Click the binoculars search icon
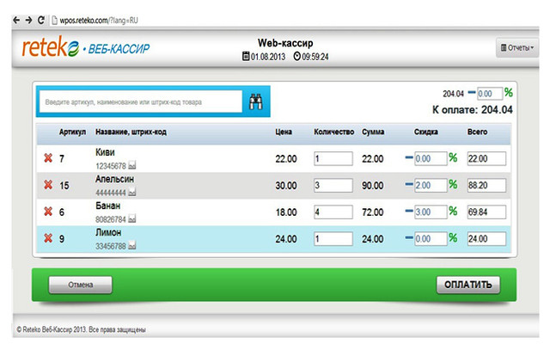 tap(255, 101)
